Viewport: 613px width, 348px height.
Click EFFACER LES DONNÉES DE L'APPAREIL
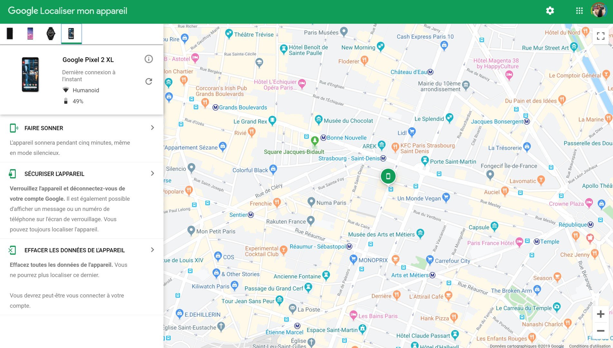(75, 250)
